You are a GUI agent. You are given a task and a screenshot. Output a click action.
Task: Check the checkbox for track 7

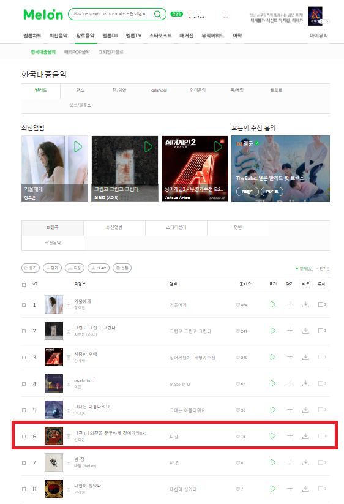point(24,463)
